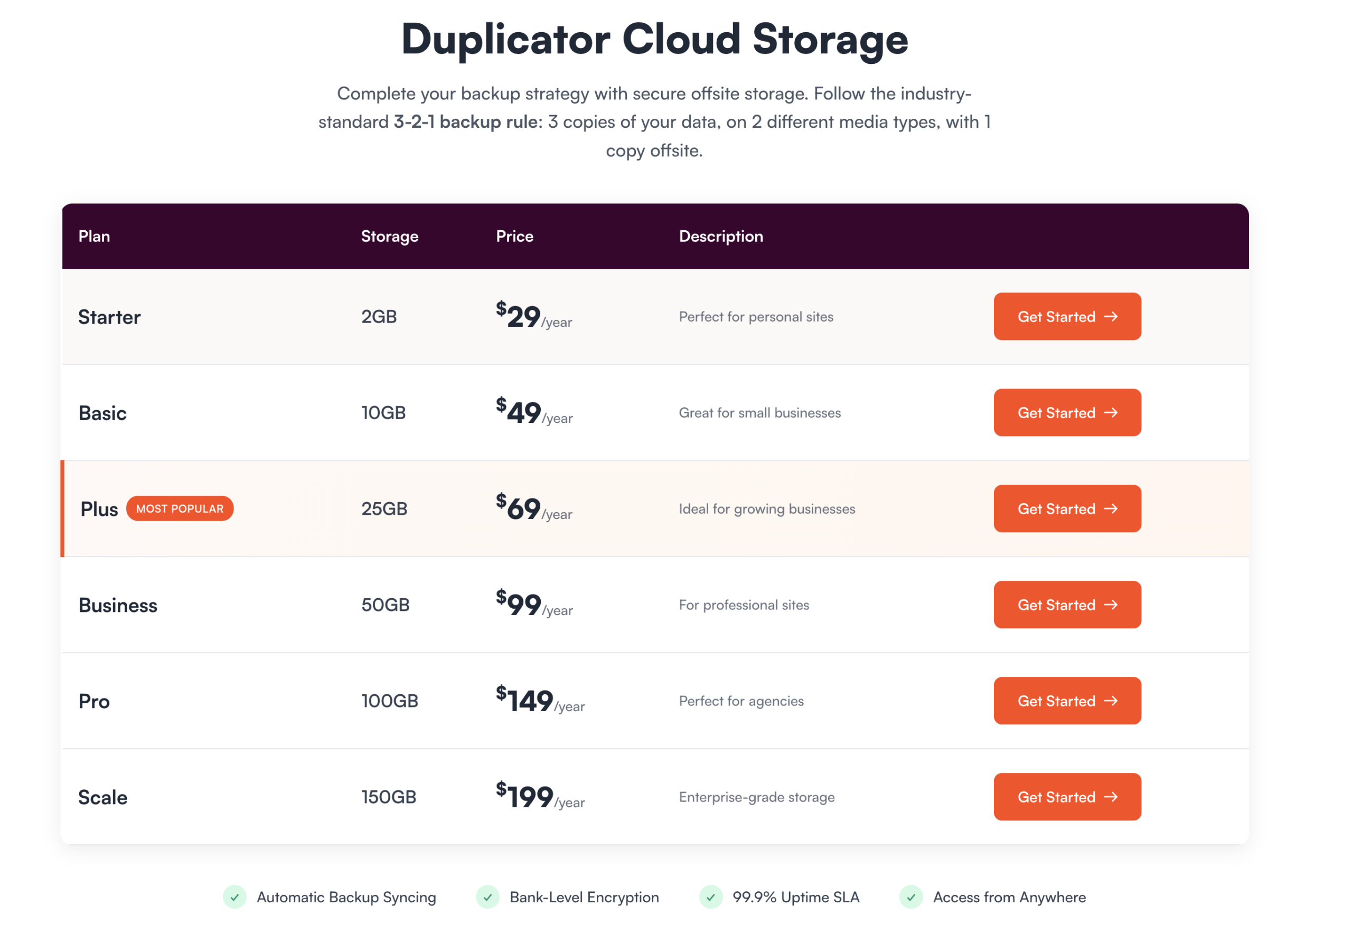Choose Get Started on the Plus plan
Viewport: 1352px width, 934px height.
tap(1066, 508)
